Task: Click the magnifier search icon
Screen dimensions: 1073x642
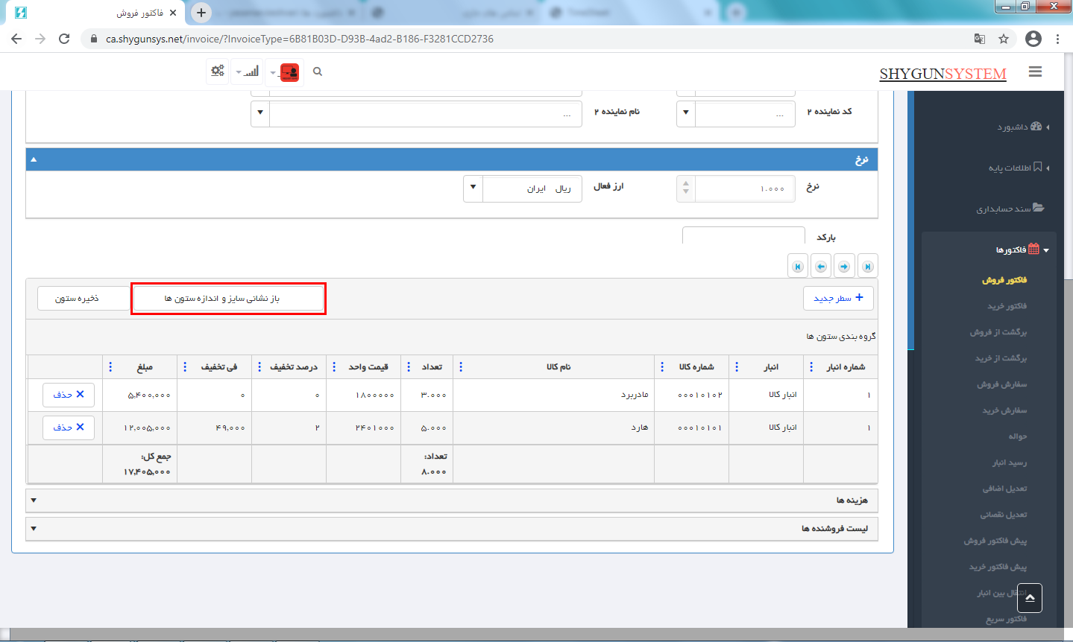Action: (318, 71)
